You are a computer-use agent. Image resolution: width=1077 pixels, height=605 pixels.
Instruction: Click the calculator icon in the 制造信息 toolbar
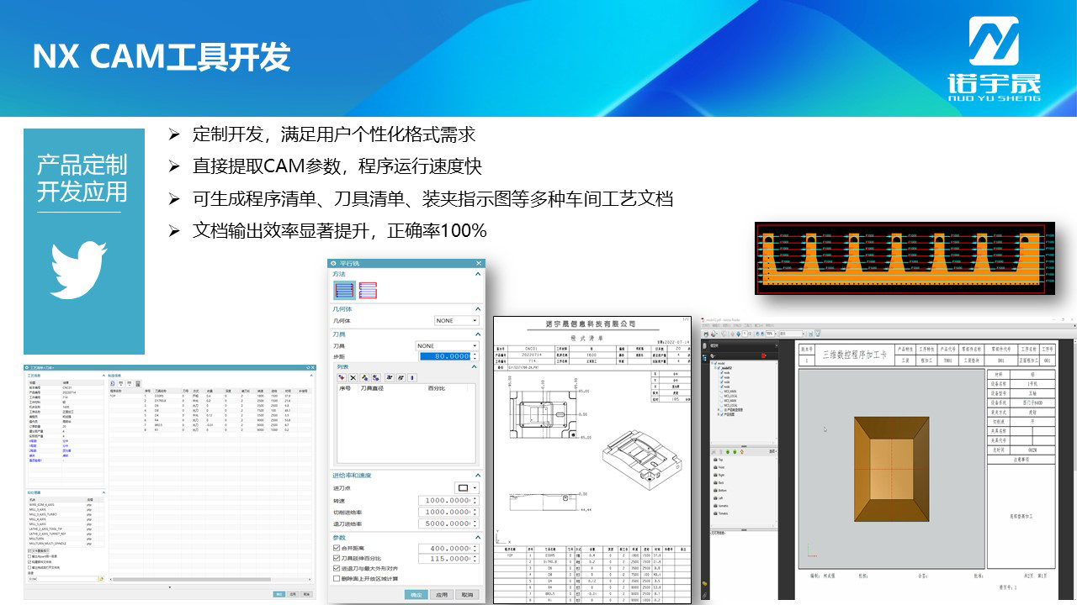pos(137,383)
